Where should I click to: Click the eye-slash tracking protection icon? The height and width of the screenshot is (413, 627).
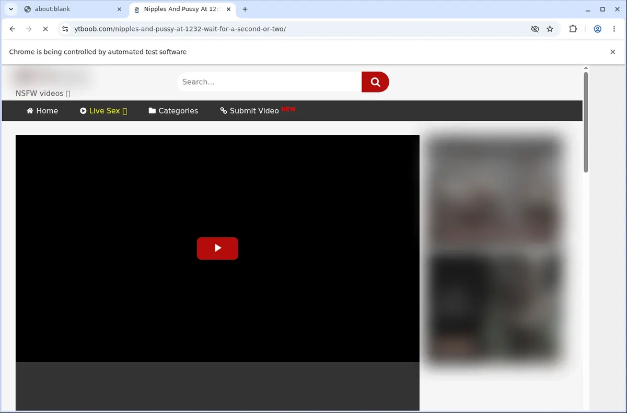(535, 29)
